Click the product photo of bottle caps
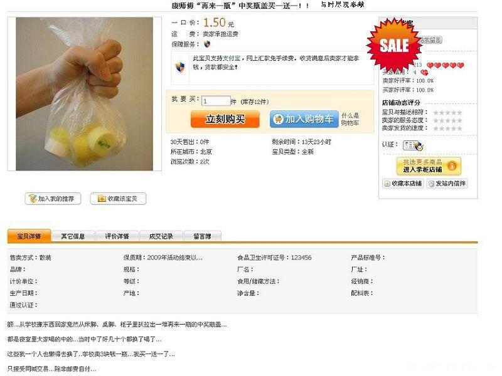Image resolution: width=502 pixels, height=376 pixels. click(x=85, y=94)
